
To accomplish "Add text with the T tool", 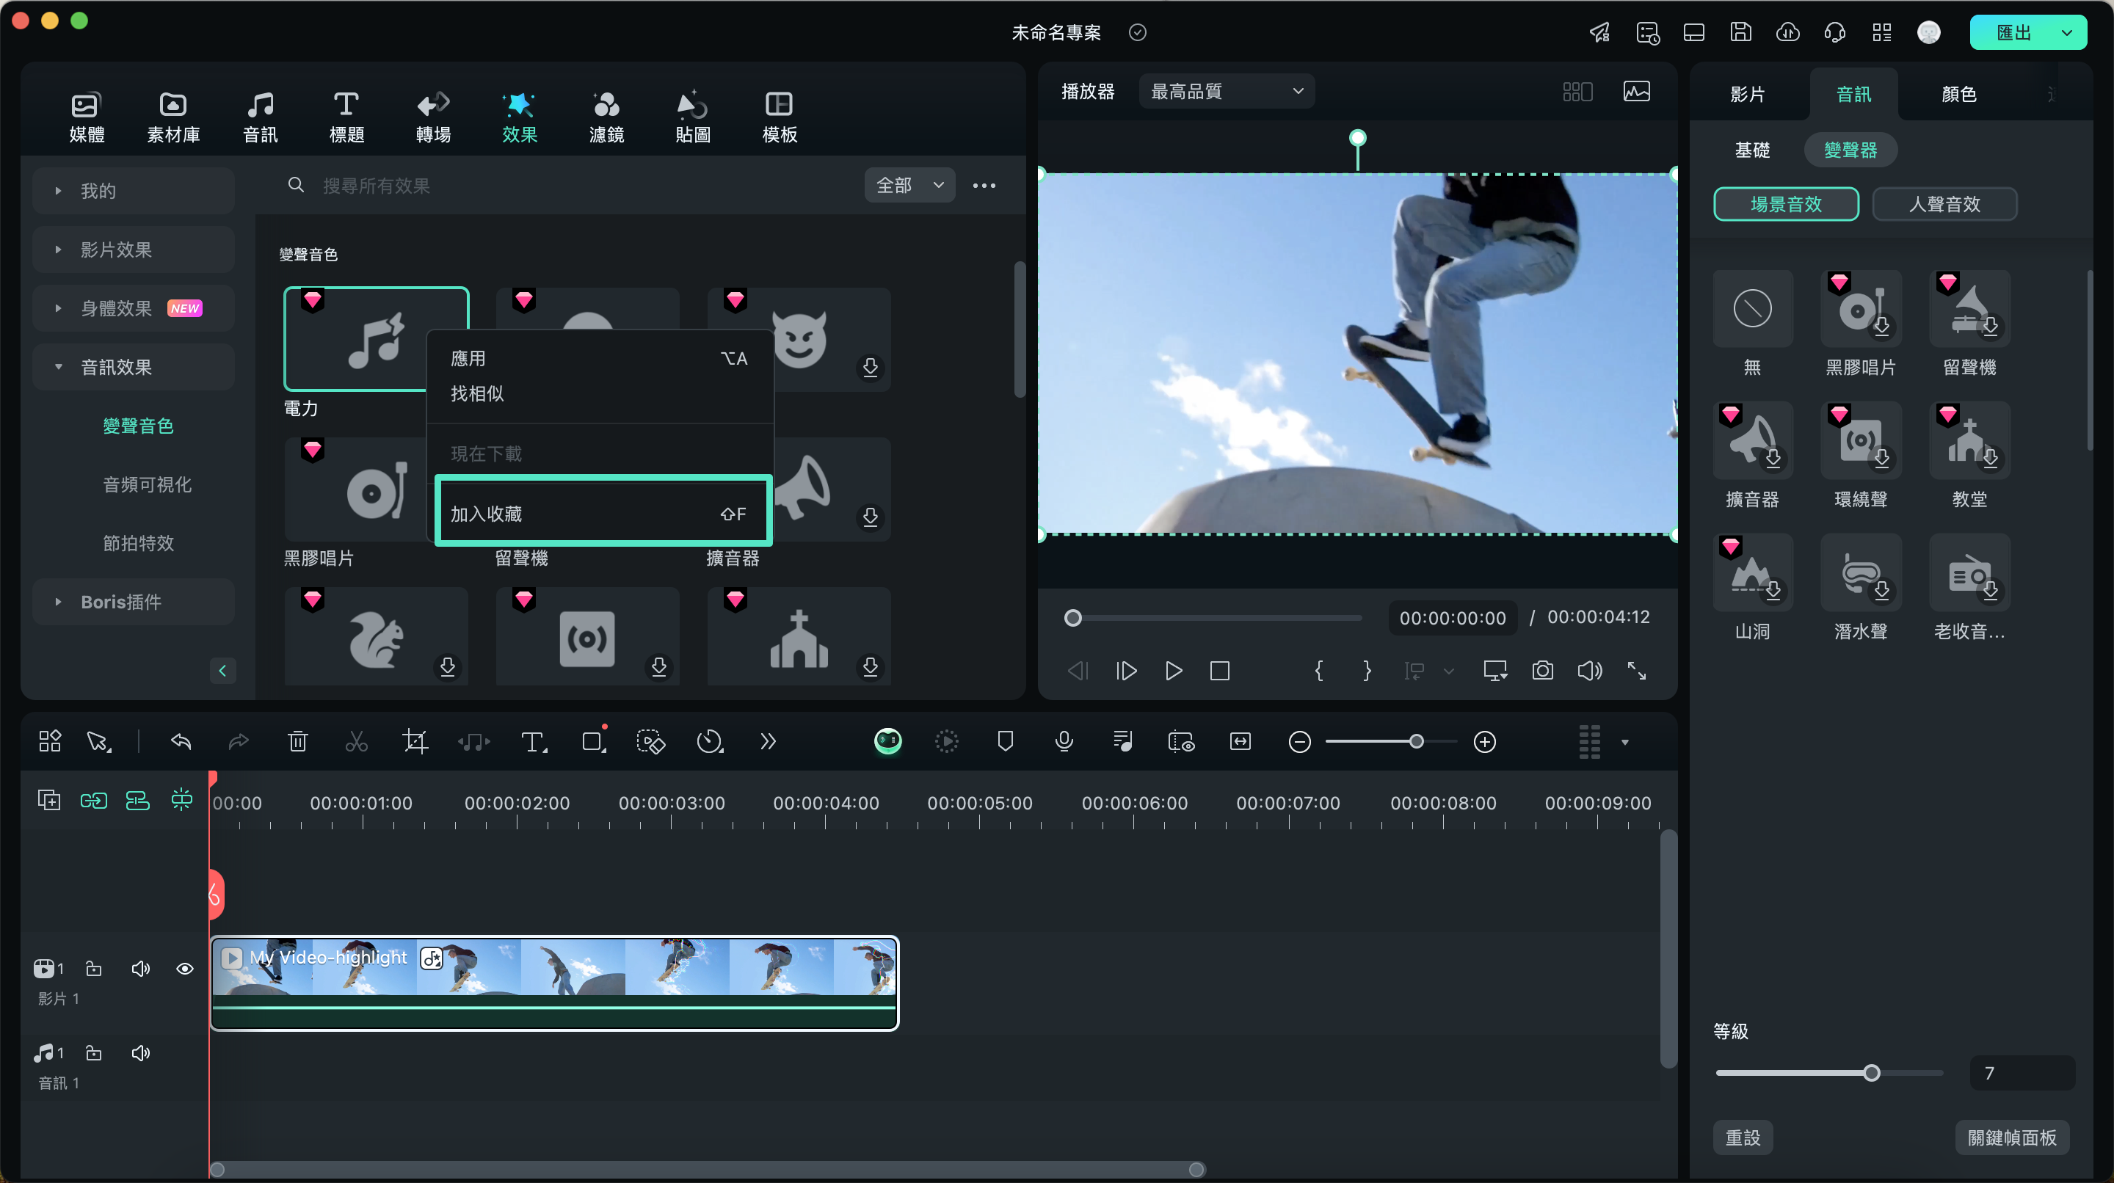I will [534, 742].
